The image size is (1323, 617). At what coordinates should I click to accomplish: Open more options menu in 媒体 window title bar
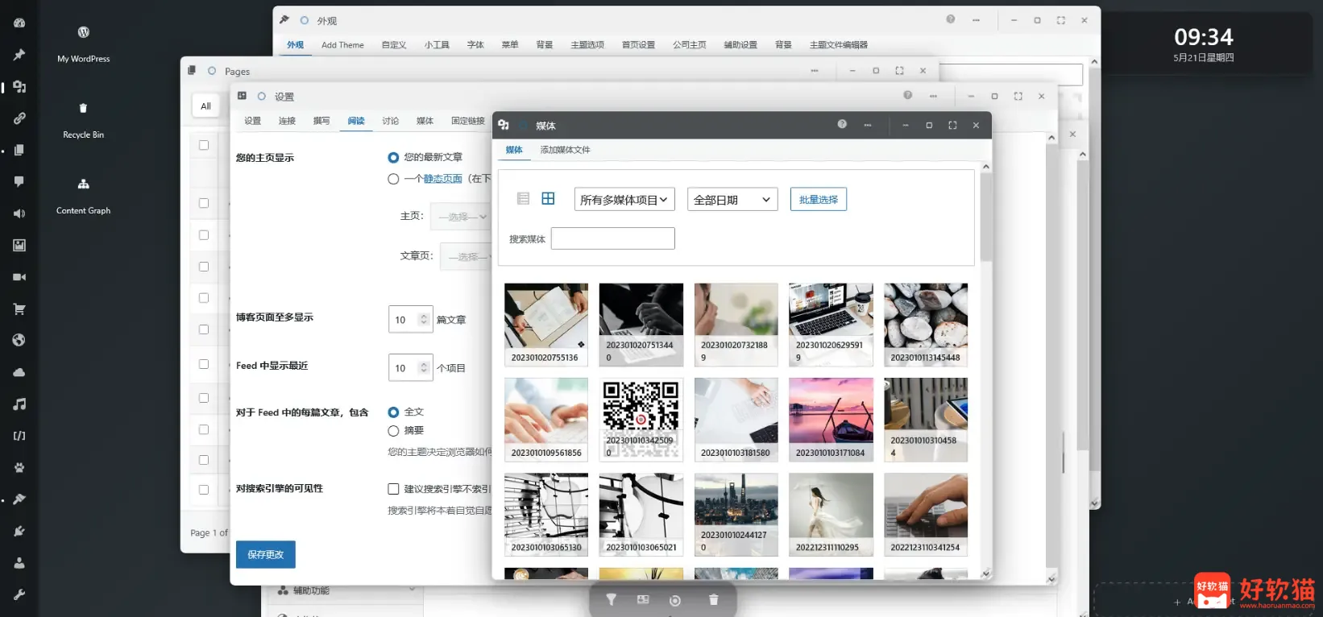click(x=868, y=125)
